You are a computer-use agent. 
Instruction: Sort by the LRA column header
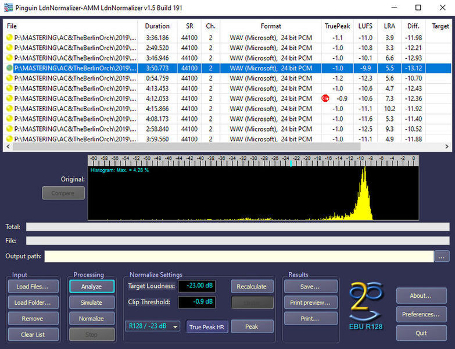[389, 26]
